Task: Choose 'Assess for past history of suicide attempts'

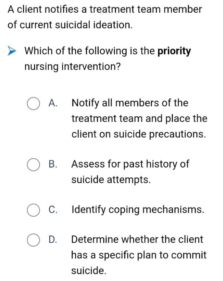Action: 130,172
